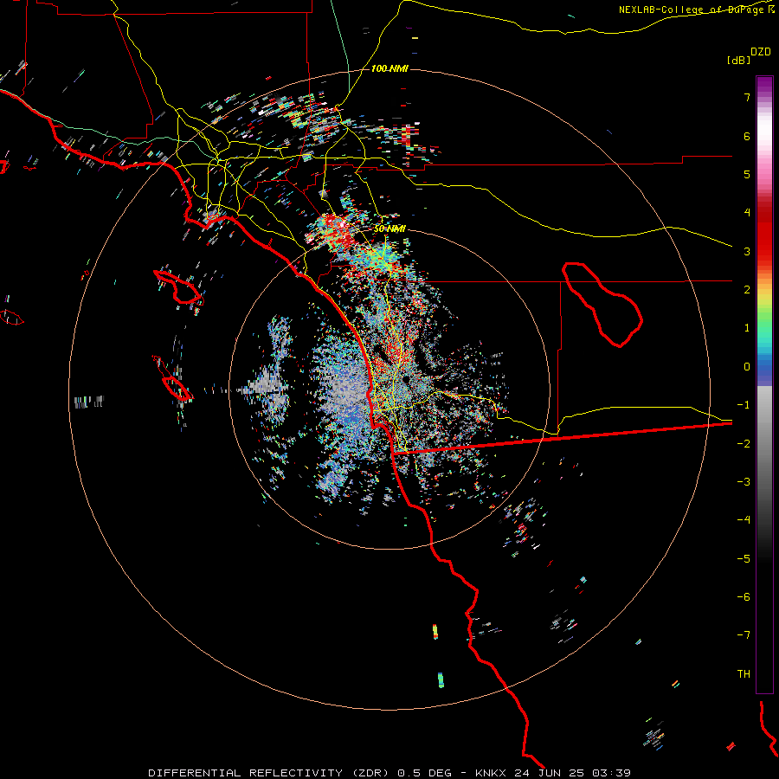
Task: Click the 0 value on the color scale
Action: [747, 367]
